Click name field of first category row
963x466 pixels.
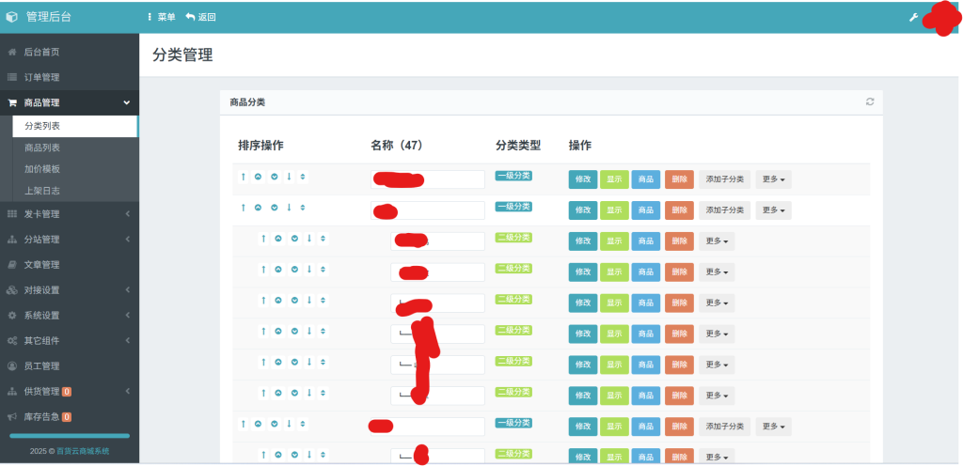[428, 179]
